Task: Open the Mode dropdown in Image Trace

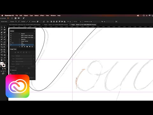Action: tap(24, 61)
